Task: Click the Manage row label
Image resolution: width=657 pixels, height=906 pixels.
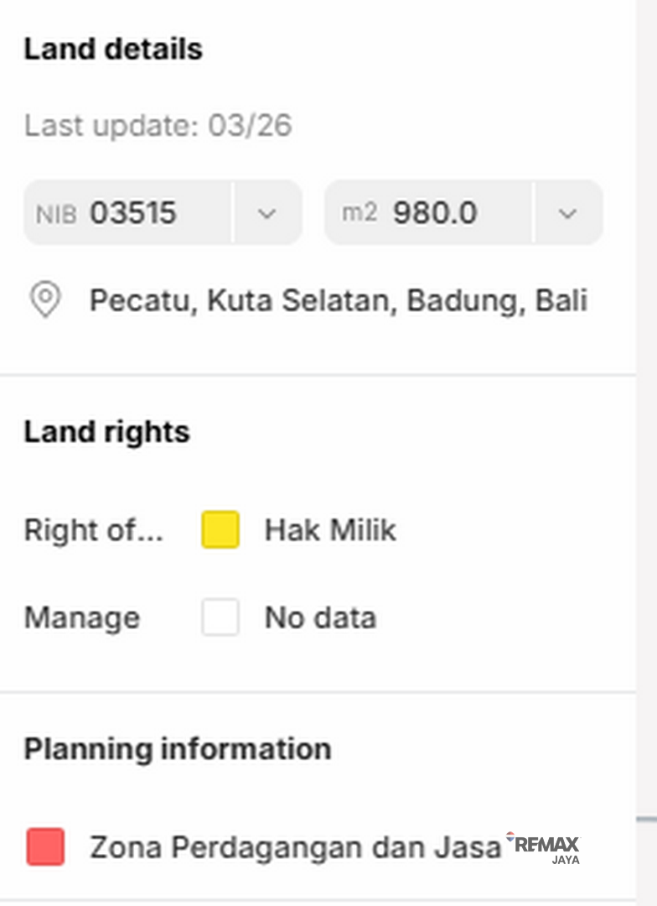Action: point(81,617)
